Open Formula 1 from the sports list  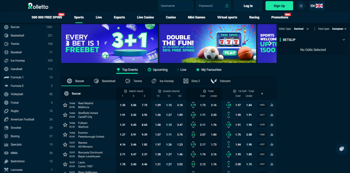17,77
